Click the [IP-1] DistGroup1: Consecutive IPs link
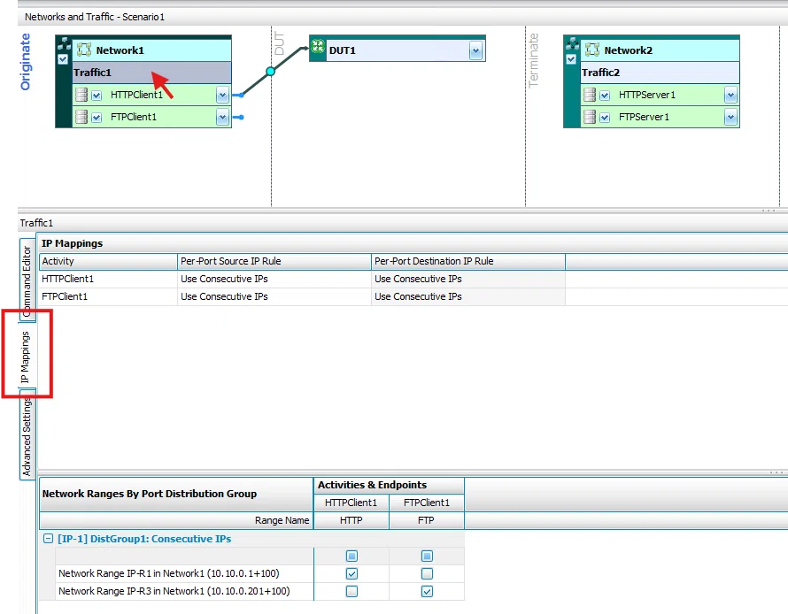Image resolution: width=788 pixels, height=614 pixels. point(144,539)
